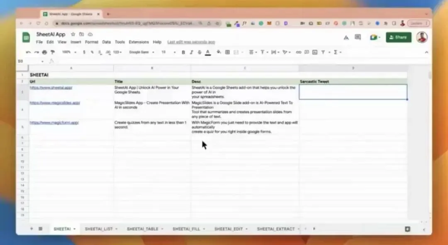Open the activity dashboard icon
This screenshot has width=448, height=245.
coord(346,37)
